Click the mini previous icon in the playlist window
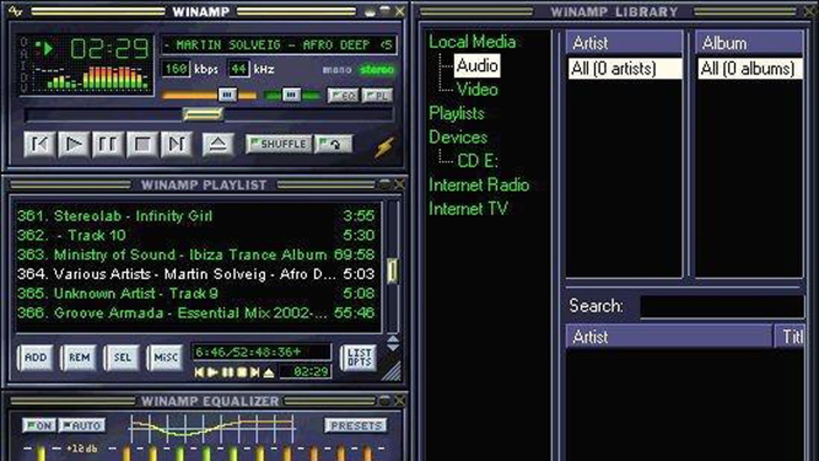The image size is (819, 461). (200, 372)
